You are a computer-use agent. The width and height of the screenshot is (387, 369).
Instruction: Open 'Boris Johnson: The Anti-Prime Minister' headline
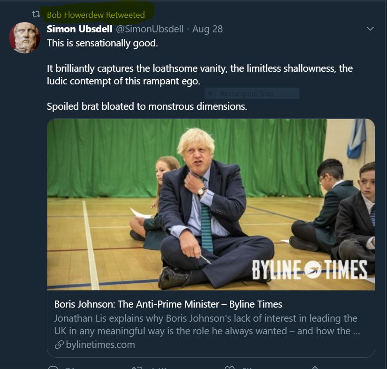[x=168, y=304]
